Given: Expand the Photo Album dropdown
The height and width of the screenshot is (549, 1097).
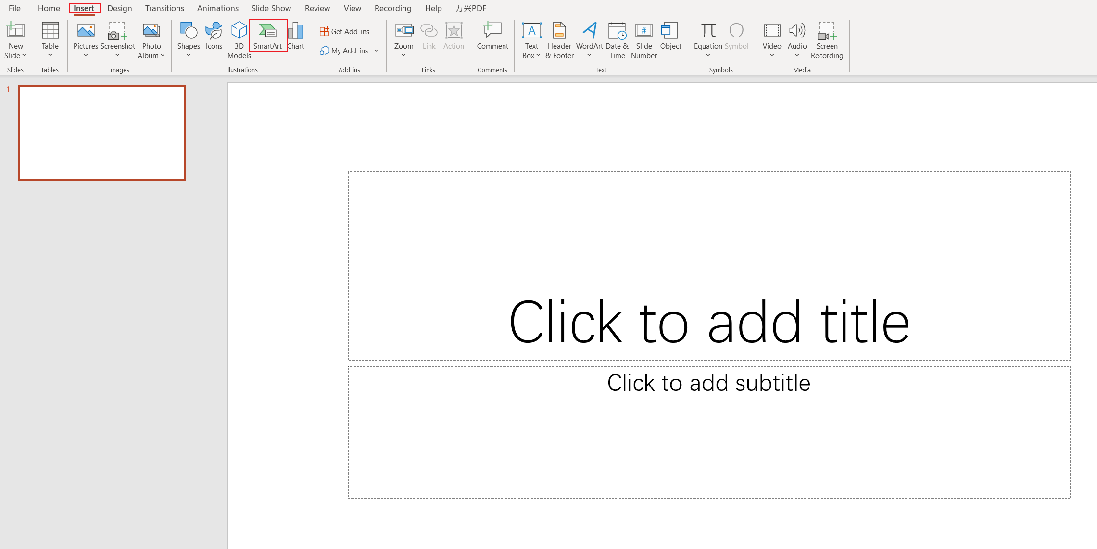Looking at the screenshot, I should pyautogui.click(x=162, y=55).
